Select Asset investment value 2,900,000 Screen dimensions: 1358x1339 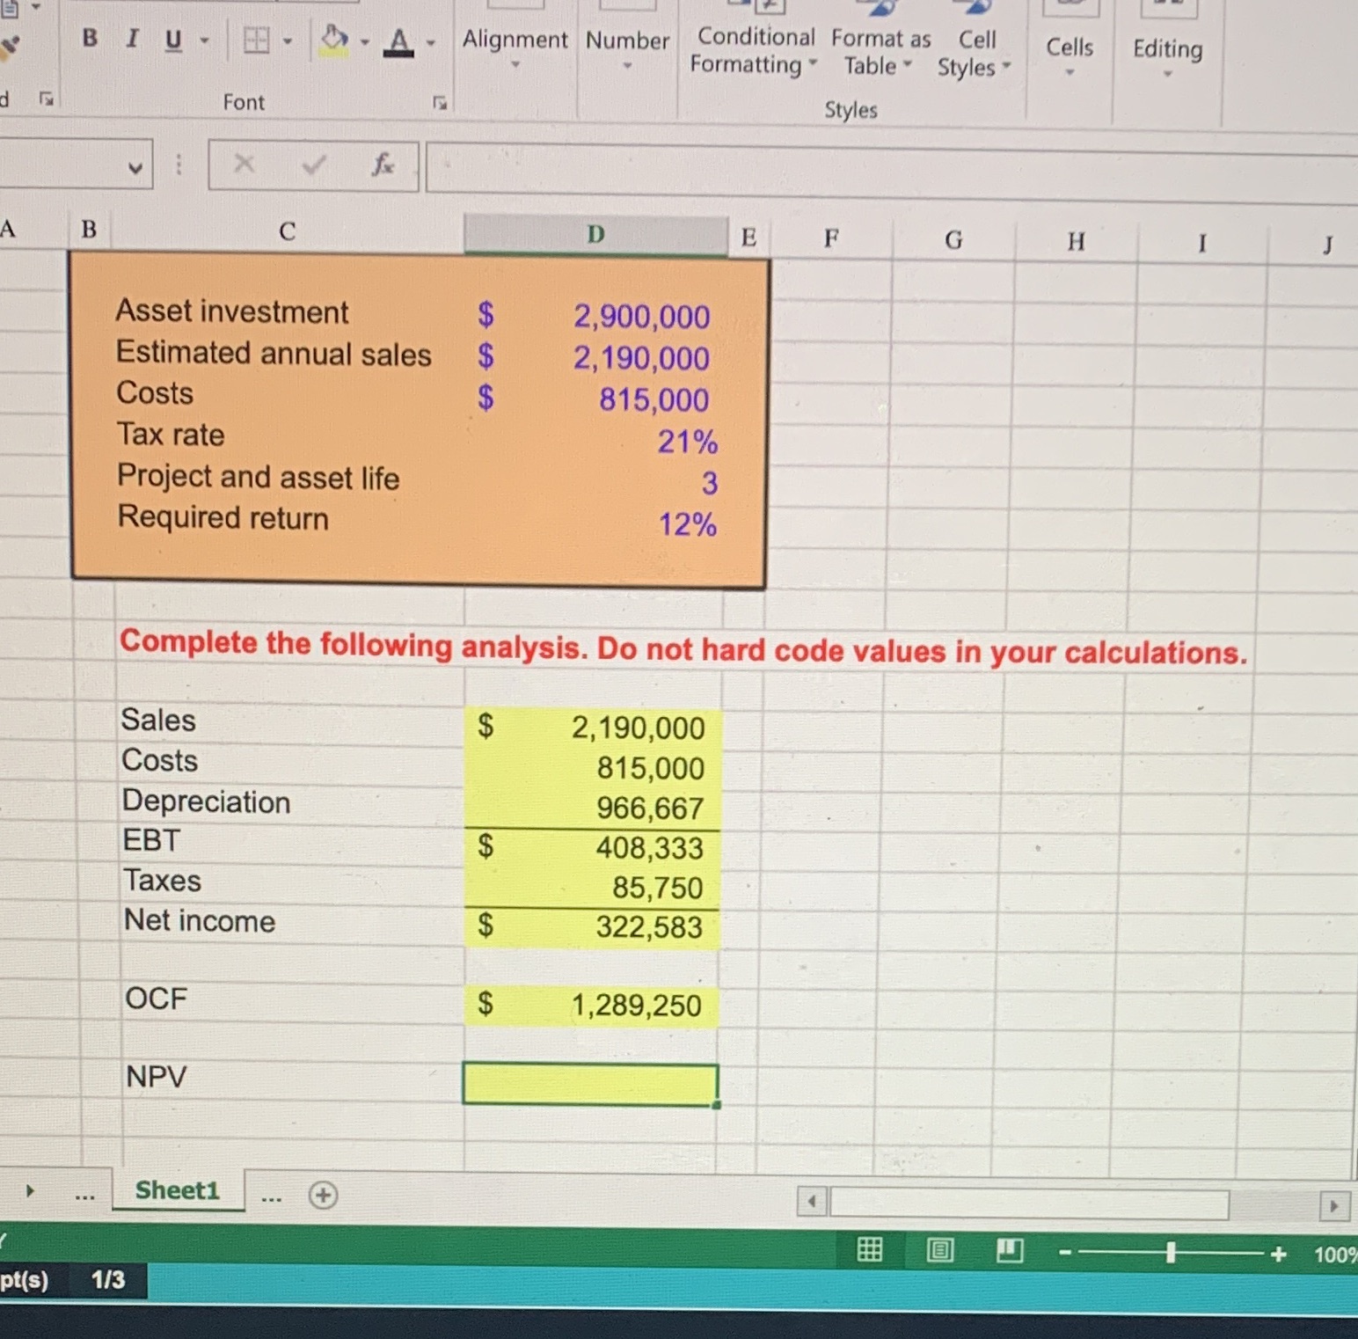click(x=595, y=316)
